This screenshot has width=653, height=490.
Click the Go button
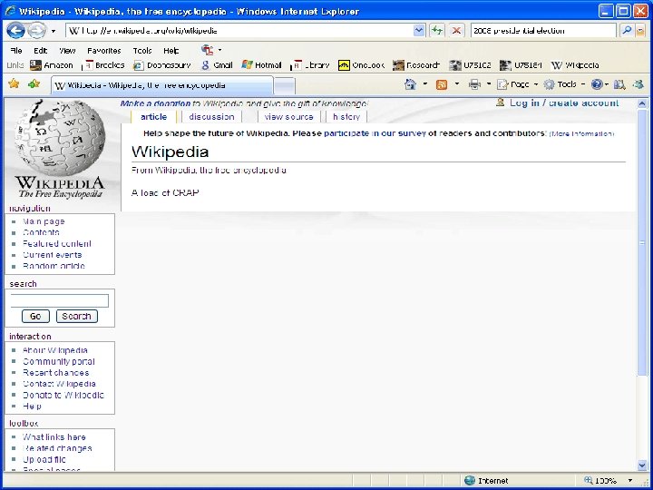coord(35,317)
